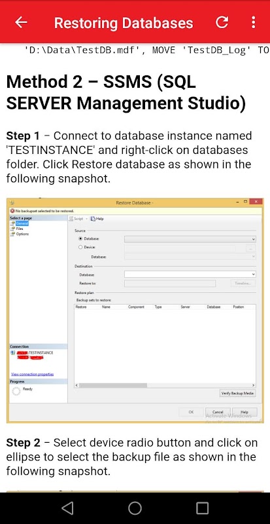Click the Cancel button in the dialog

(218, 412)
